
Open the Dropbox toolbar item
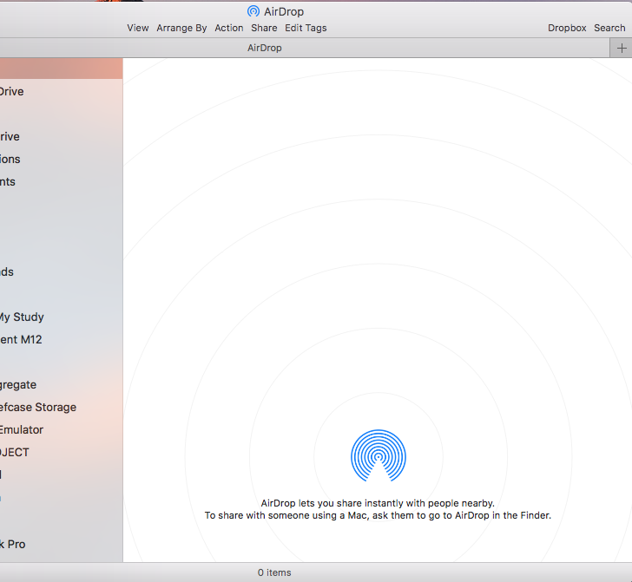(567, 29)
